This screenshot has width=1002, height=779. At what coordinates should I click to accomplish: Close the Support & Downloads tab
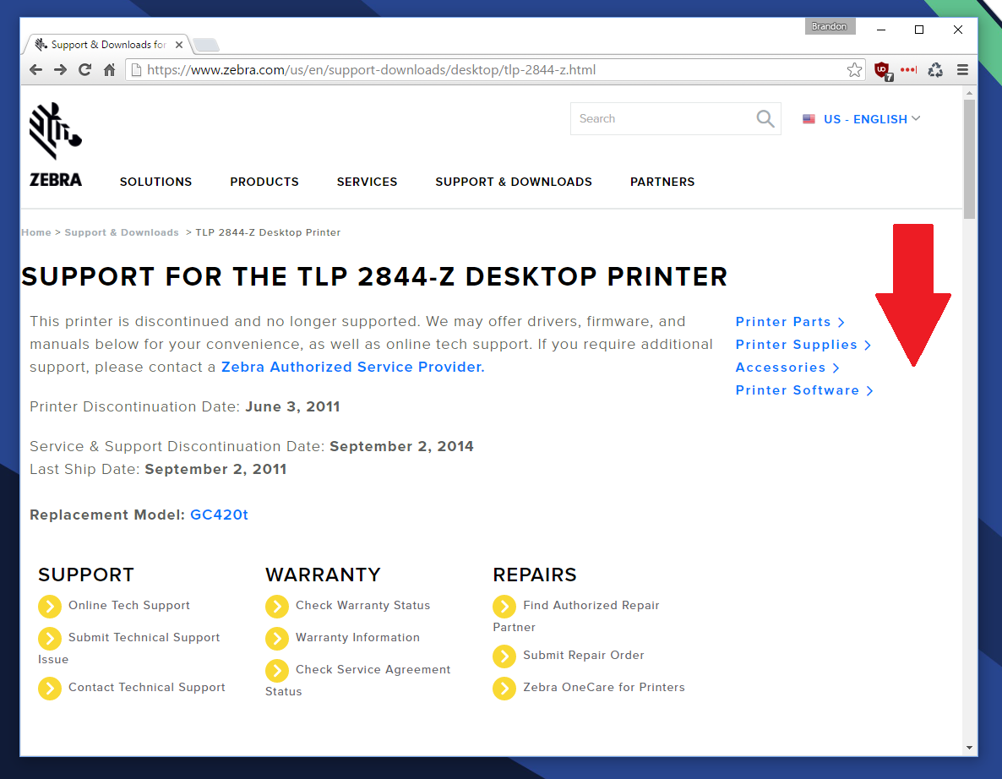point(179,45)
